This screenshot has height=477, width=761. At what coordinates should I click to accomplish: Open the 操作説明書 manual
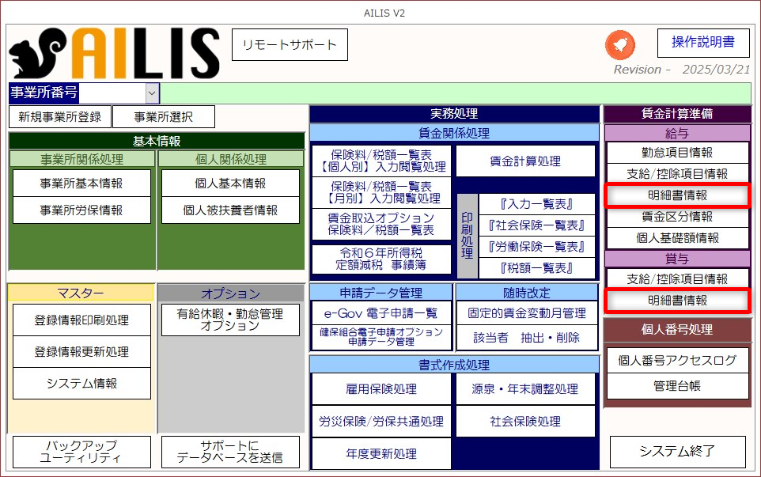703,43
